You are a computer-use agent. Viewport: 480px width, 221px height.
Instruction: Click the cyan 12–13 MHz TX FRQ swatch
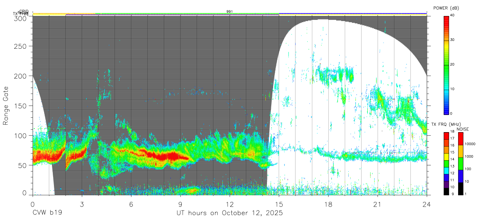click(446, 171)
